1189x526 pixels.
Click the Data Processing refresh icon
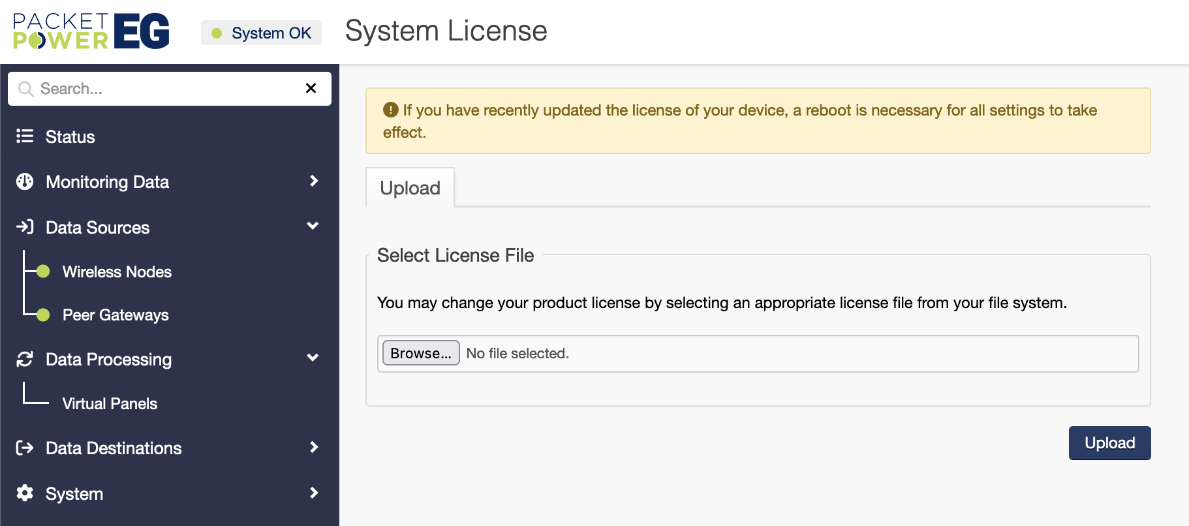pos(25,359)
